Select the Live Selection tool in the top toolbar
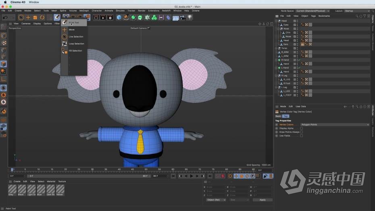 coord(21,17)
